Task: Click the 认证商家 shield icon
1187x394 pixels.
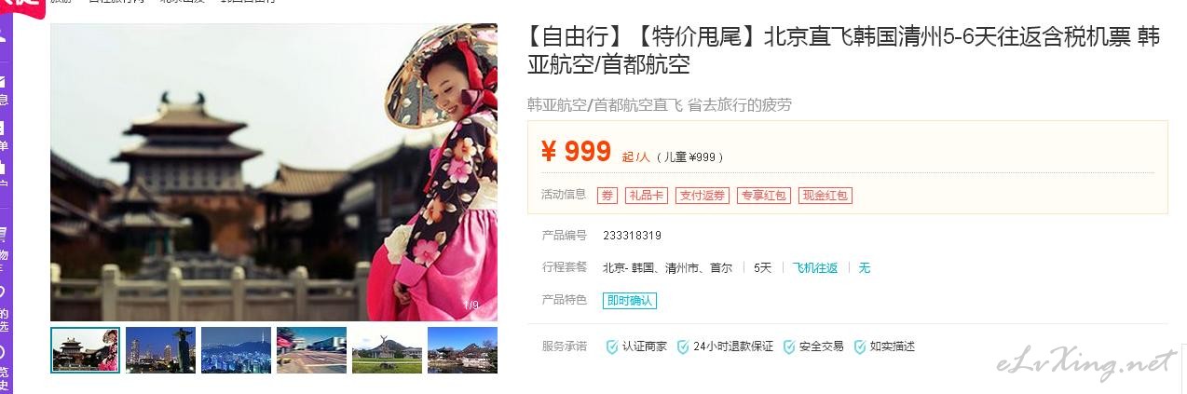Action: tap(611, 346)
